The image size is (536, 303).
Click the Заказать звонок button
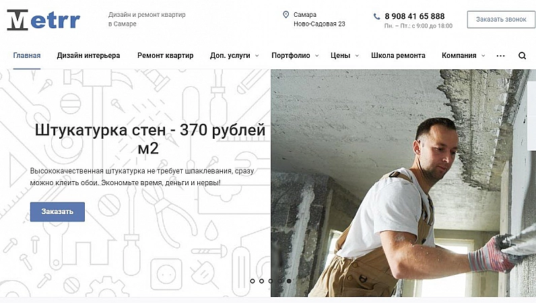pyautogui.click(x=501, y=20)
